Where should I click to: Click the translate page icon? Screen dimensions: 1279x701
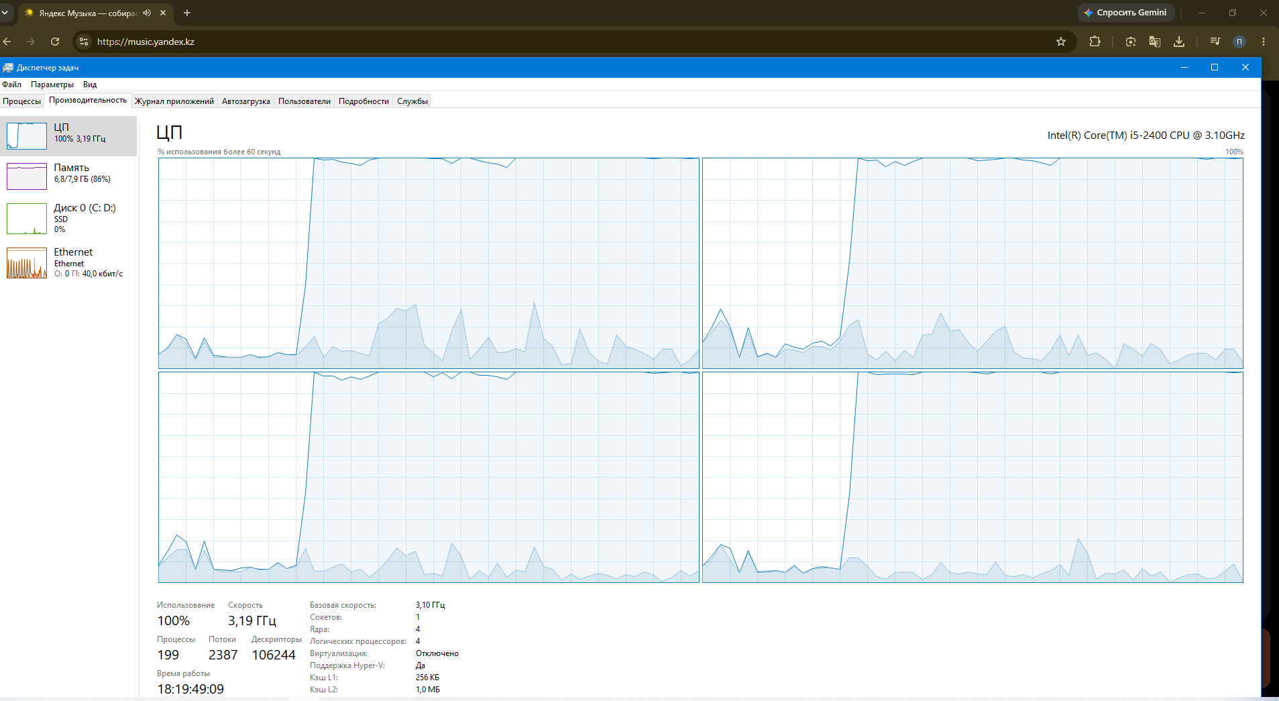point(1155,42)
